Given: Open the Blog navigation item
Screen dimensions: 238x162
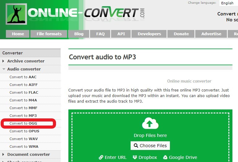Looking at the screenshot, I should (79, 34).
